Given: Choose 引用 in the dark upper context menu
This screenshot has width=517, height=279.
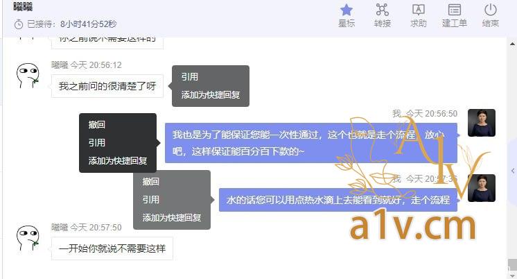Looking at the screenshot, I should click(96, 143).
